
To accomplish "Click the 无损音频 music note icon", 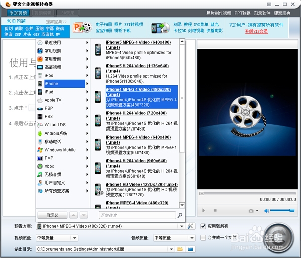I will tap(40, 175).
